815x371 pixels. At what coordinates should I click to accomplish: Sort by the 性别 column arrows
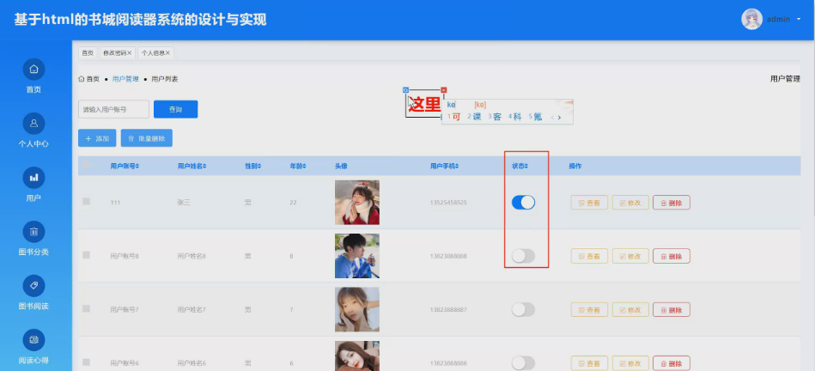[259, 167]
